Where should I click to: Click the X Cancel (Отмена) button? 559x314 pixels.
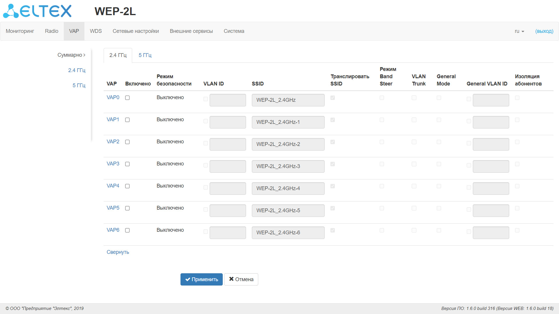click(241, 279)
